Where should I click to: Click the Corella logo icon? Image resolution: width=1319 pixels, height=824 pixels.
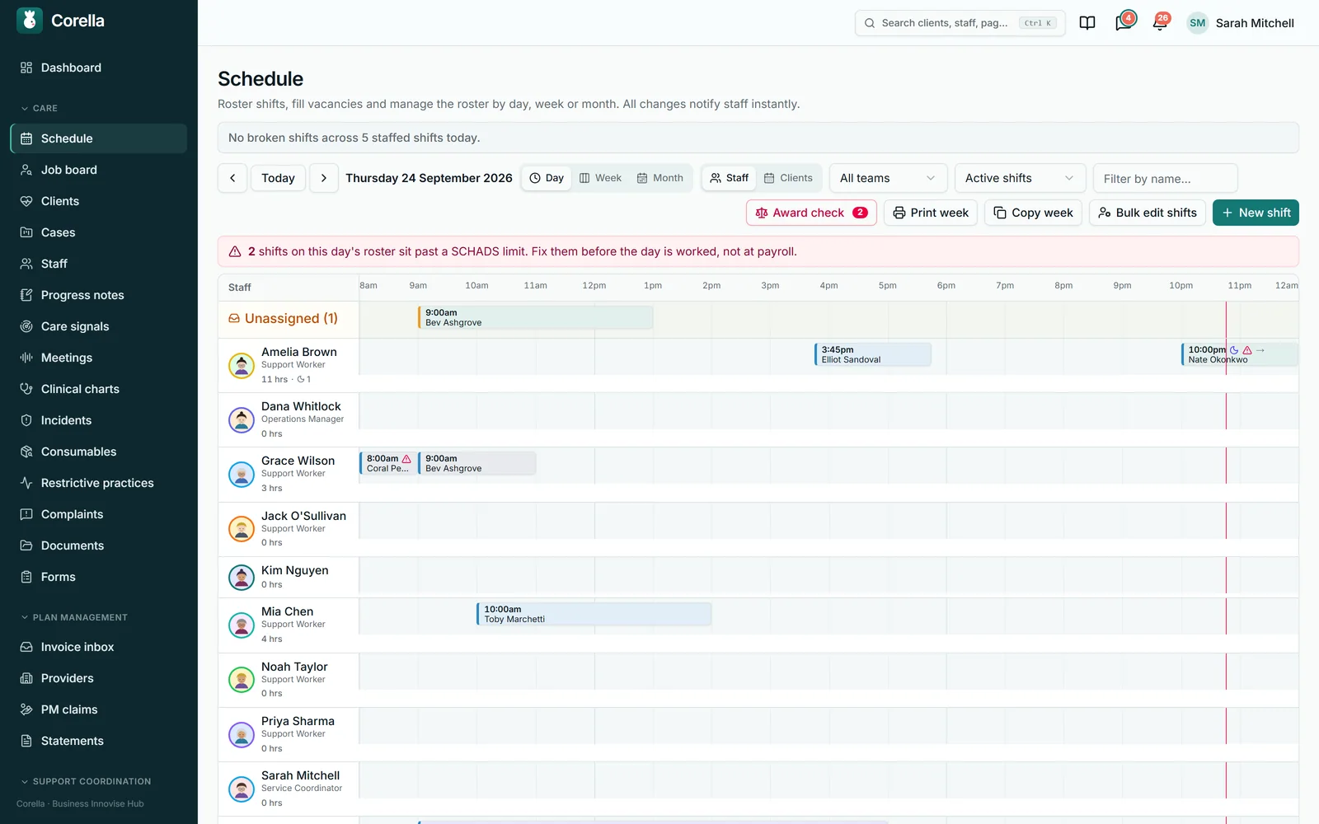pos(30,20)
